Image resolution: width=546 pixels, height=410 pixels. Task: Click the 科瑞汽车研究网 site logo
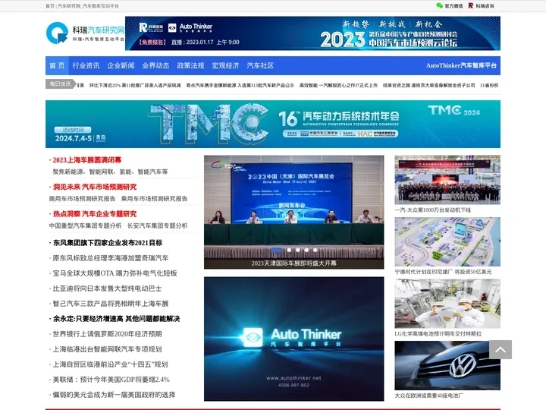click(85, 33)
